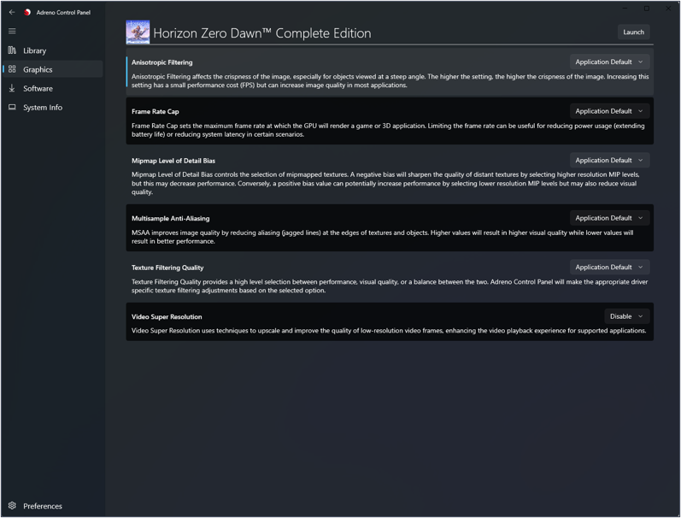The height and width of the screenshot is (518, 681).
Task: Switch to the Software section
Action: [38, 88]
